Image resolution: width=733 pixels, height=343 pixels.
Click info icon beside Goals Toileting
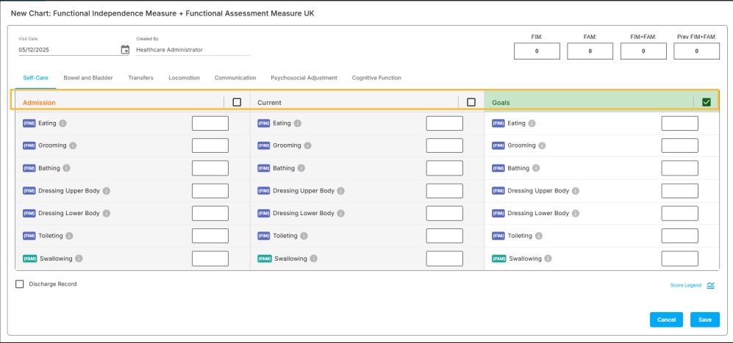[539, 236]
